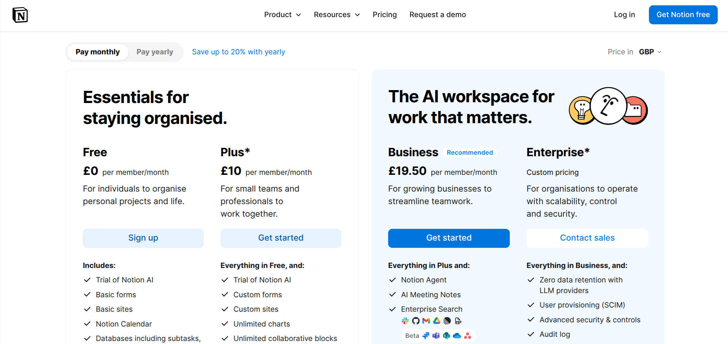Image resolution: width=728 pixels, height=344 pixels.
Task: Click the Jira beta integration icon
Action: point(426,336)
